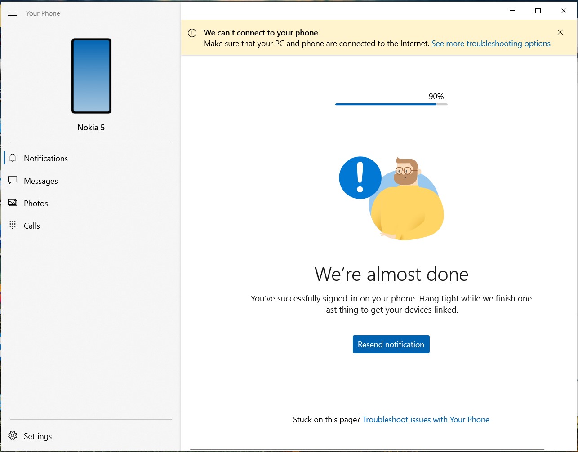
Task: Click the Notifications bell icon
Action: click(13, 158)
